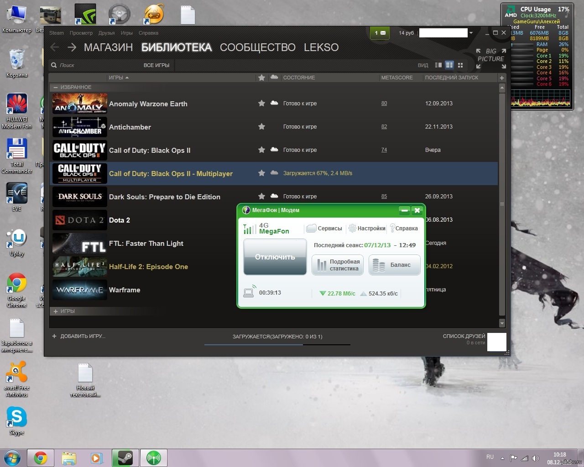Go to СООБЩЕСТВО tab
584x467 pixels.
[258, 47]
